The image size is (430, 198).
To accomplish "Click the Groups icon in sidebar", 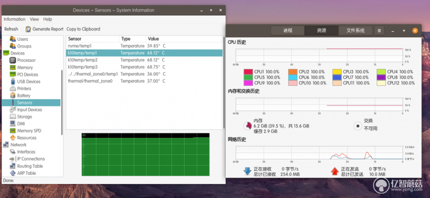I will click(x=12, y=46).
